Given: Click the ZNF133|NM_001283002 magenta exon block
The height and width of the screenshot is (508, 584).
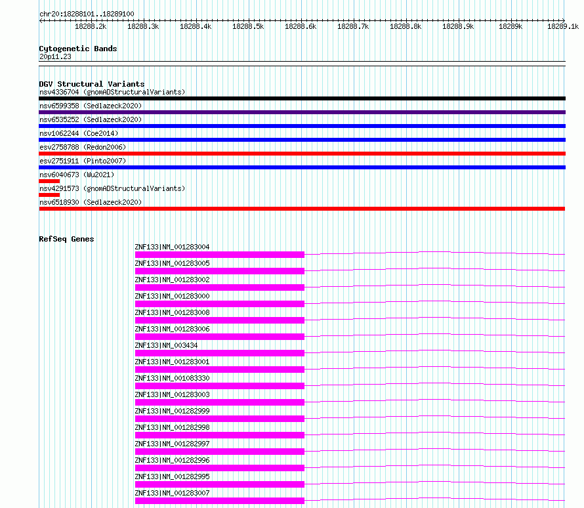Looking at the screenshot, I should tap(220, 287).
